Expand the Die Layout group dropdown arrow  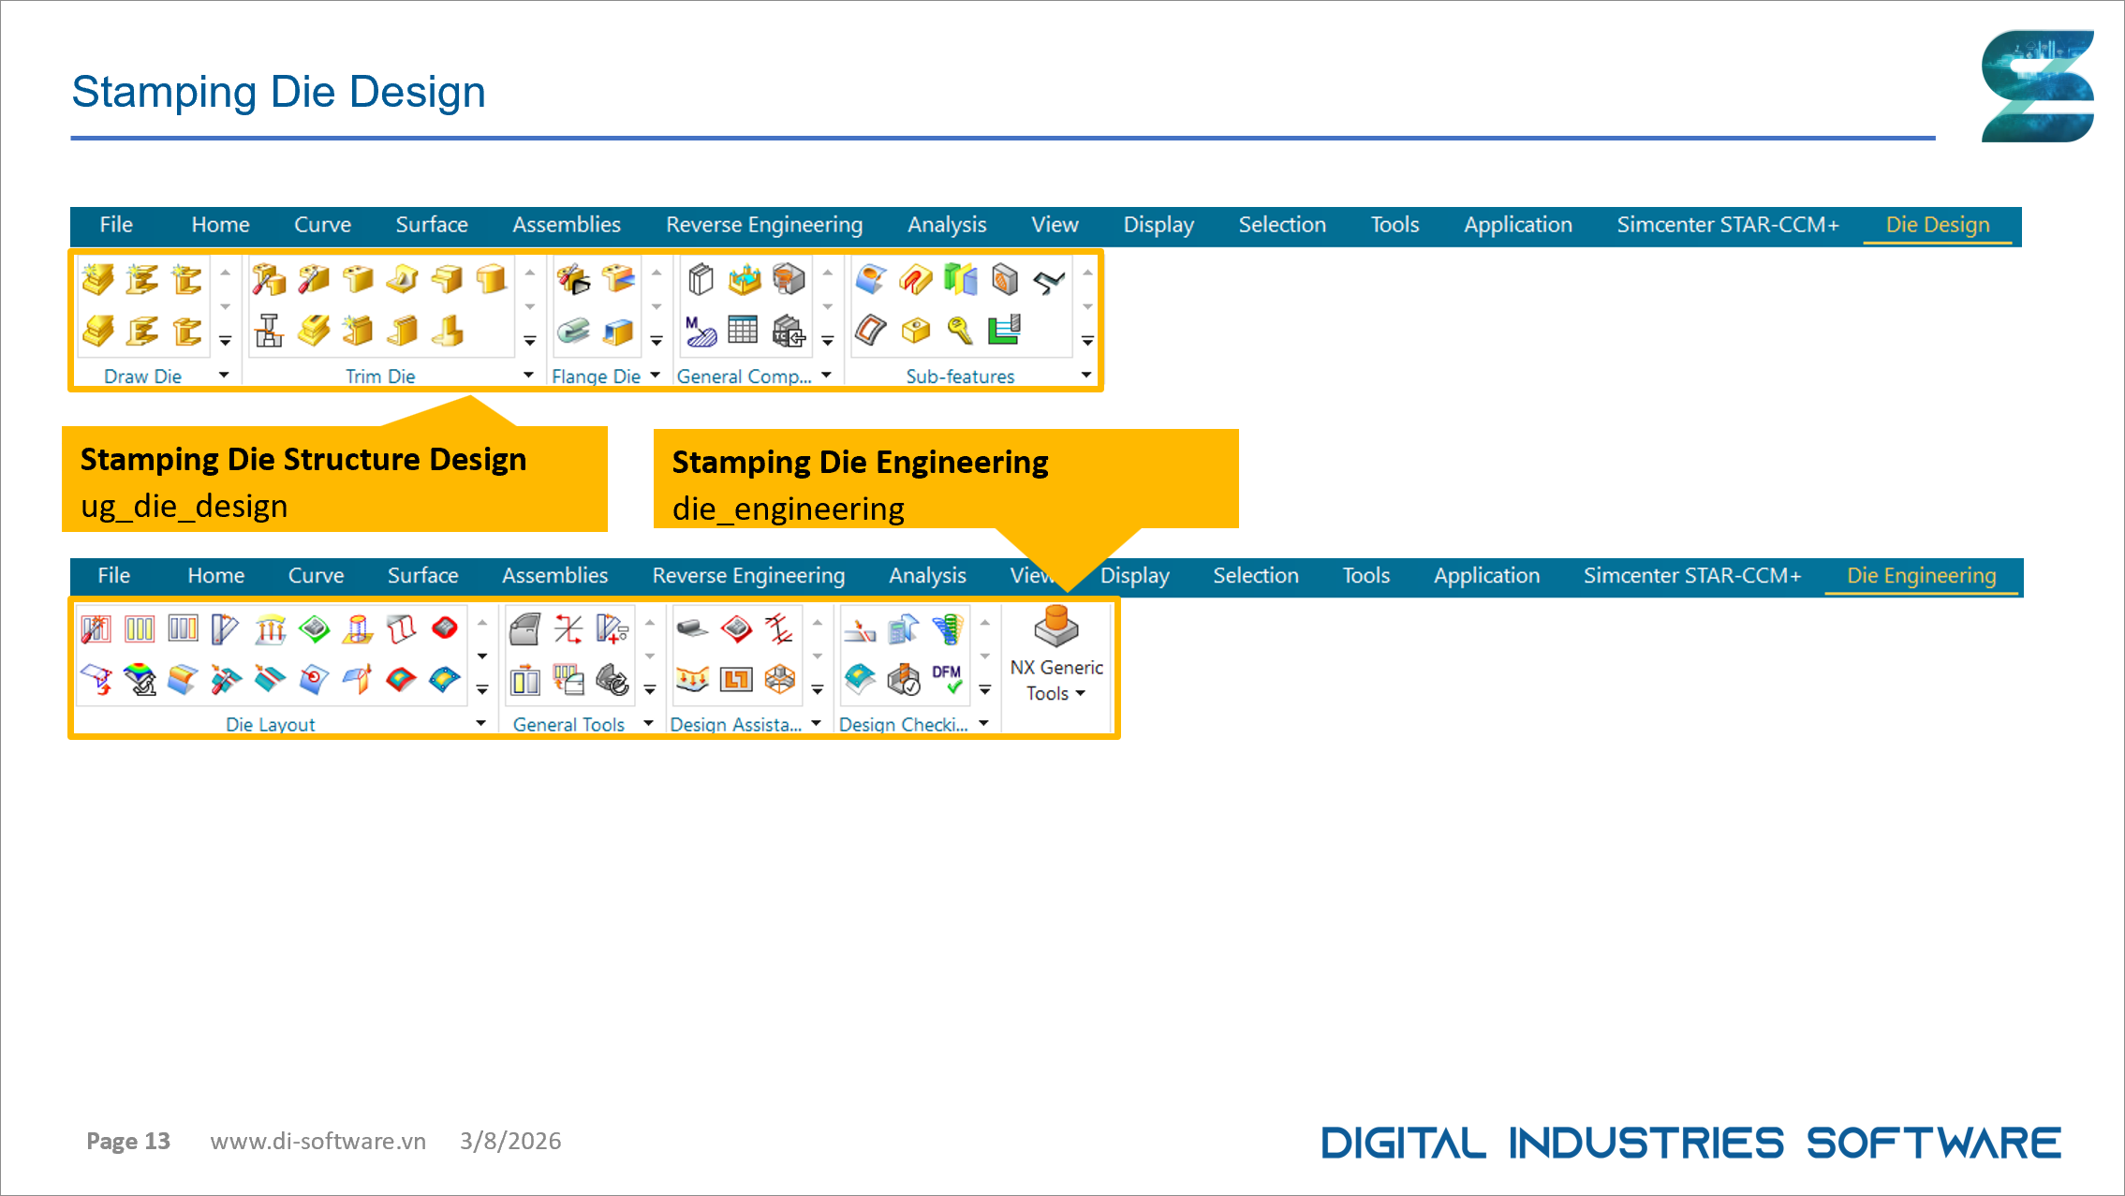pyautogui.click(x=480, y=723)
